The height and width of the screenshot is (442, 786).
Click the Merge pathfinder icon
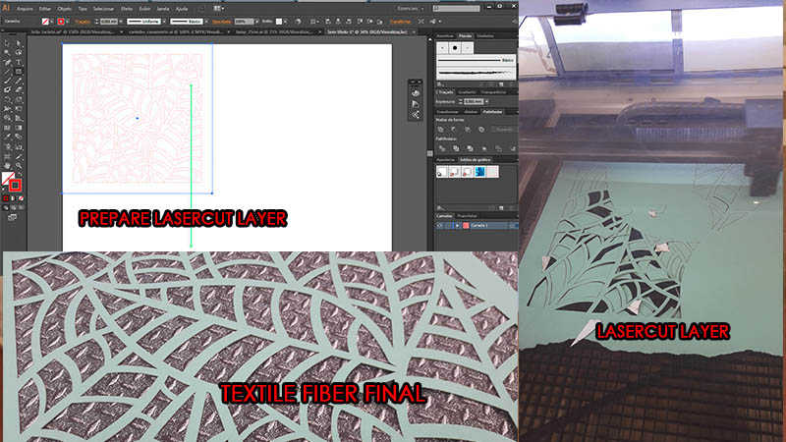[x=470, y=148]
